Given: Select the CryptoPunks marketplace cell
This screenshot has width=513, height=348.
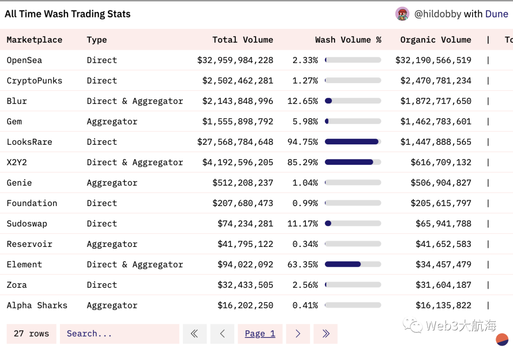Looking at the screenshot, I should [34, 80].
